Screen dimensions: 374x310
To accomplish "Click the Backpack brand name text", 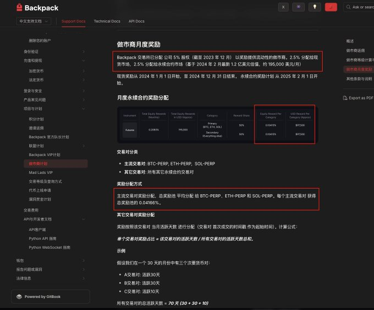I will [x=41, y=8].
